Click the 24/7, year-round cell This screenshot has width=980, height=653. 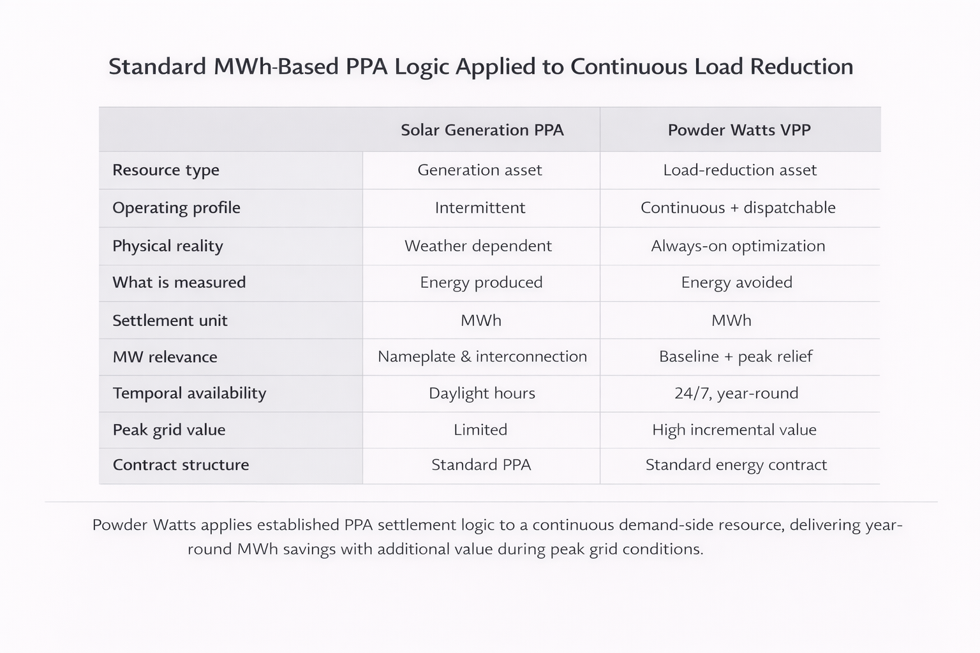point(736,393)
